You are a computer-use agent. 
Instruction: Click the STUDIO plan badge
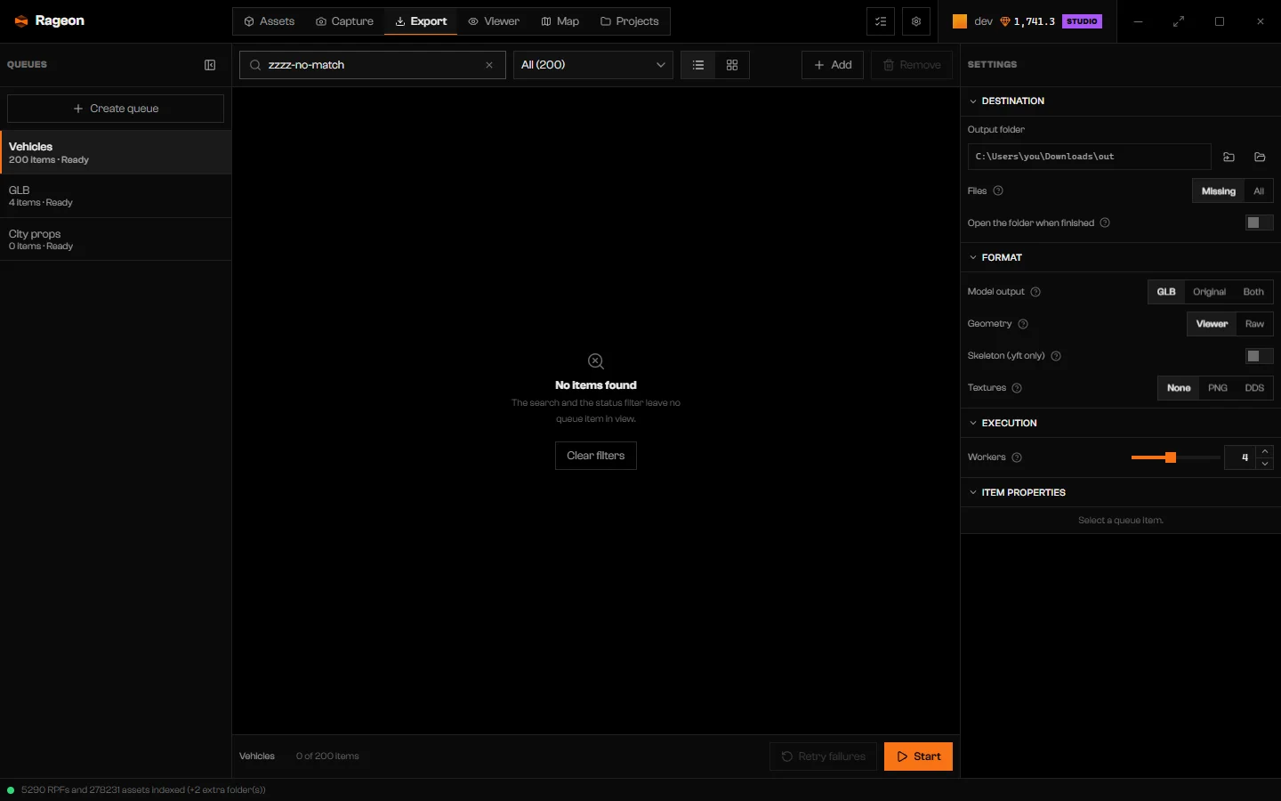(1082, 21)
